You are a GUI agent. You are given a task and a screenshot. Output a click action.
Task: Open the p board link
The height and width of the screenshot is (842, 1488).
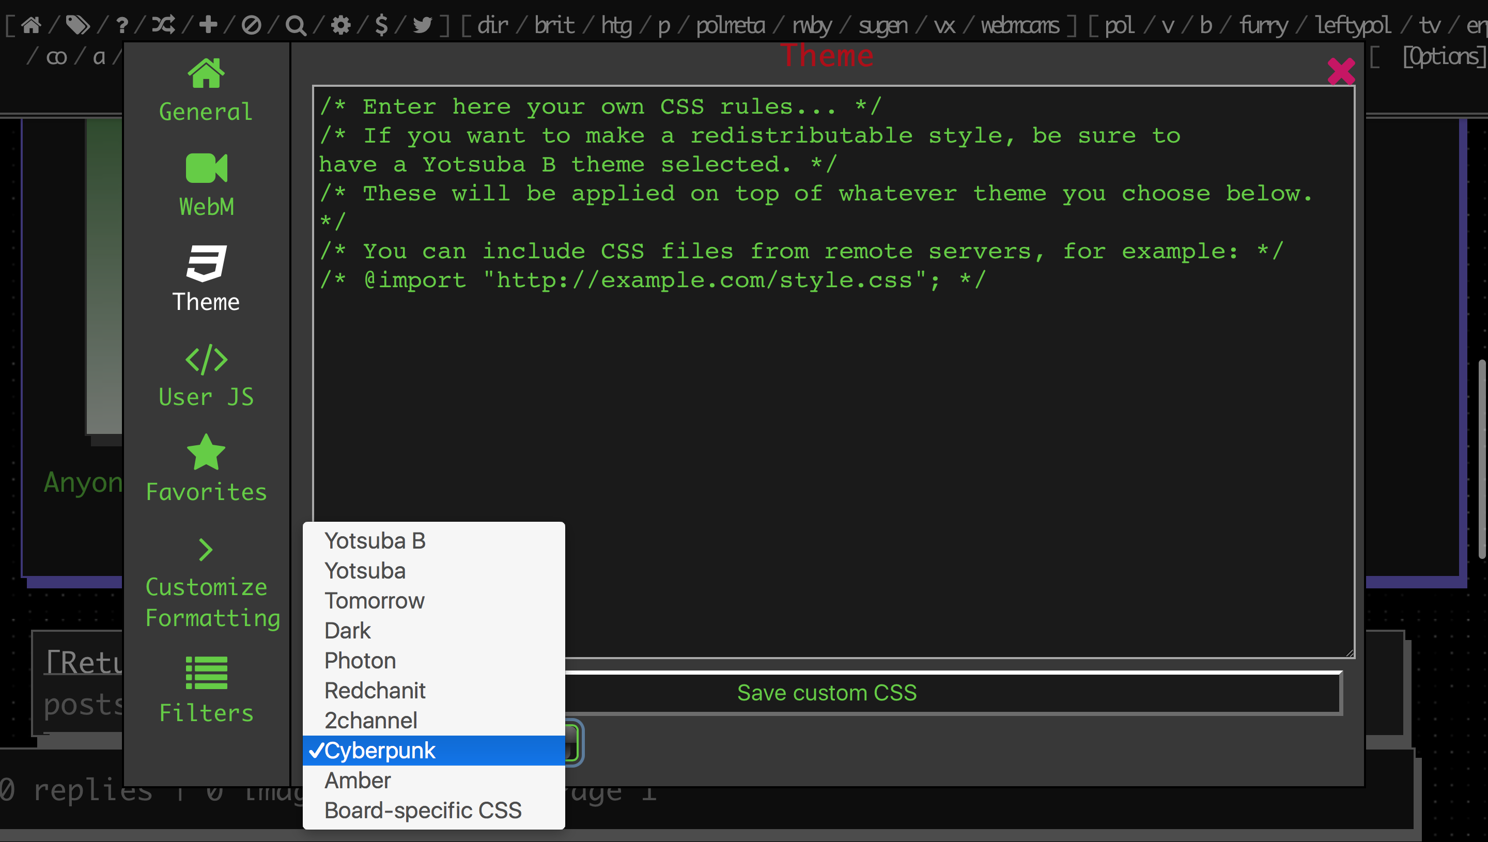click(x=664, y=26)
